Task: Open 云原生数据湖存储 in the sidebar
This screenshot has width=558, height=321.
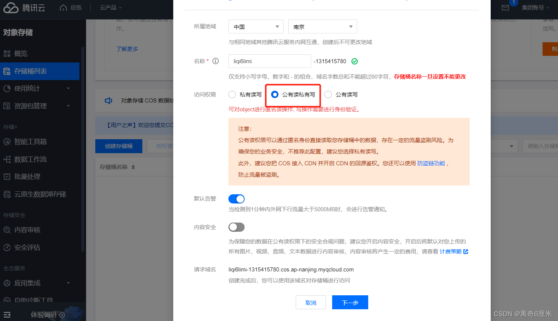Action: [x=40, y=194]
